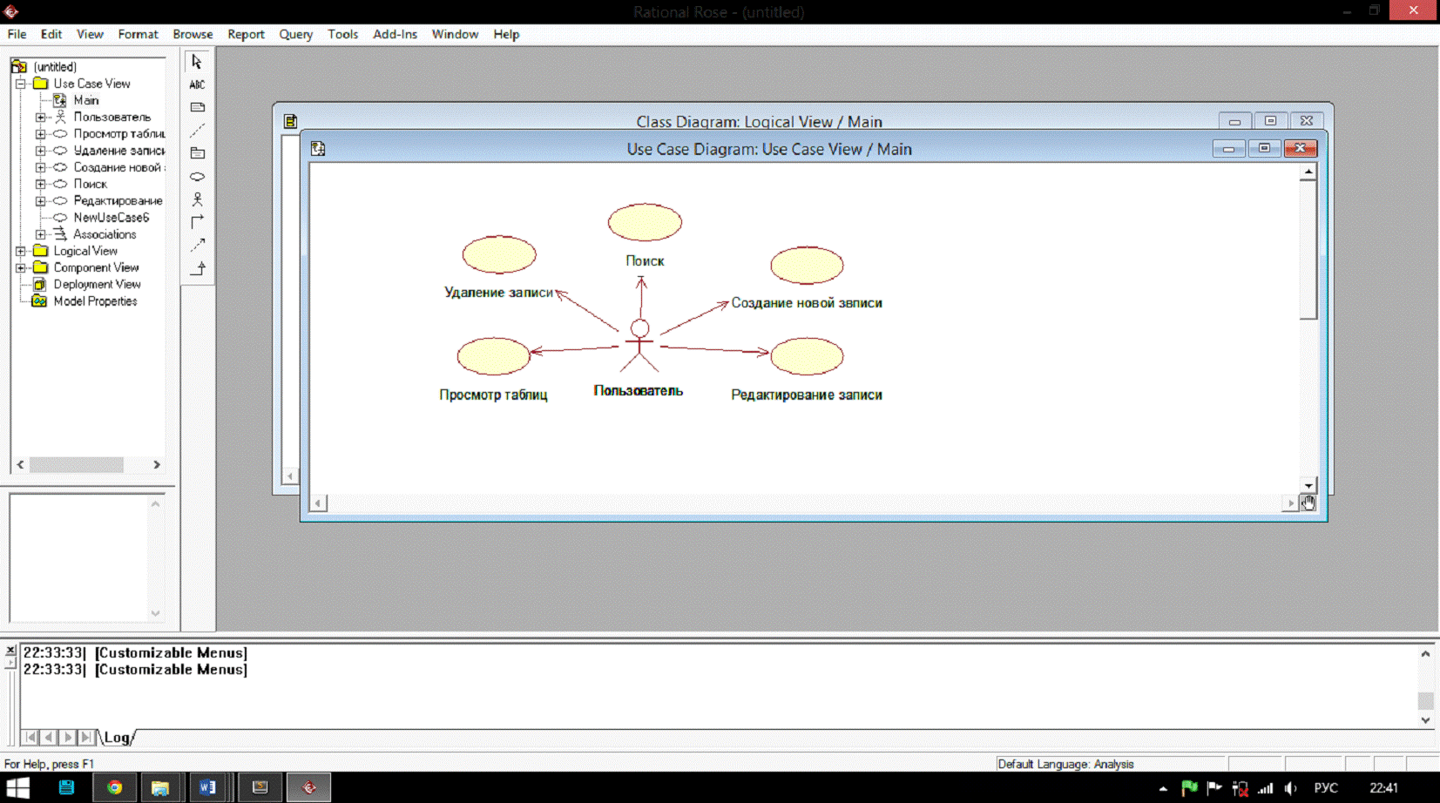Click the network signal icon in the tray
Image resolution: width=1440 pixels, height=803 pixels.
point(1266,788)
